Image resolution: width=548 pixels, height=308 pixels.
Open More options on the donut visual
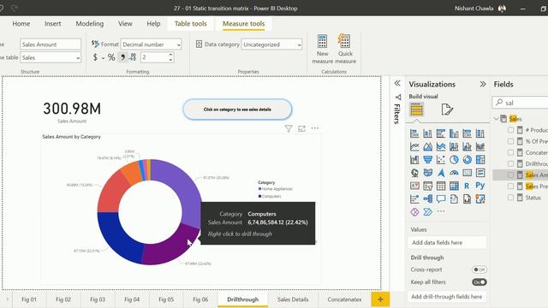[315, 128]
